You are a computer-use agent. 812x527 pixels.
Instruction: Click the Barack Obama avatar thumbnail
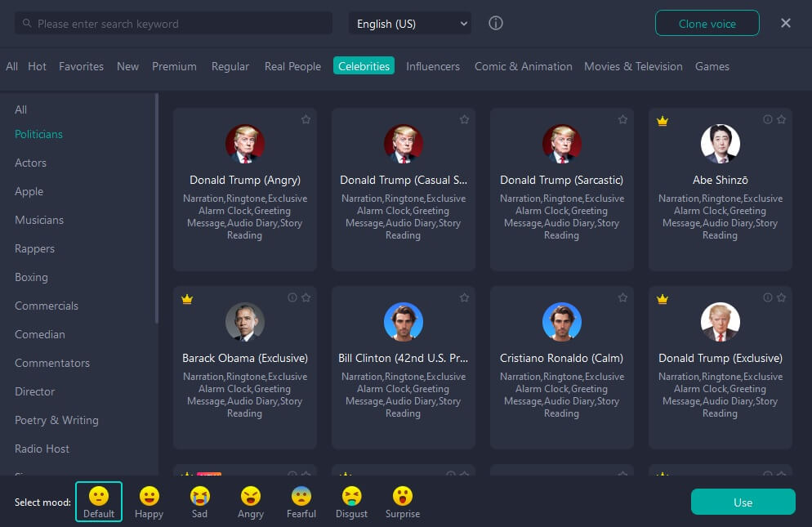point(245,322)
